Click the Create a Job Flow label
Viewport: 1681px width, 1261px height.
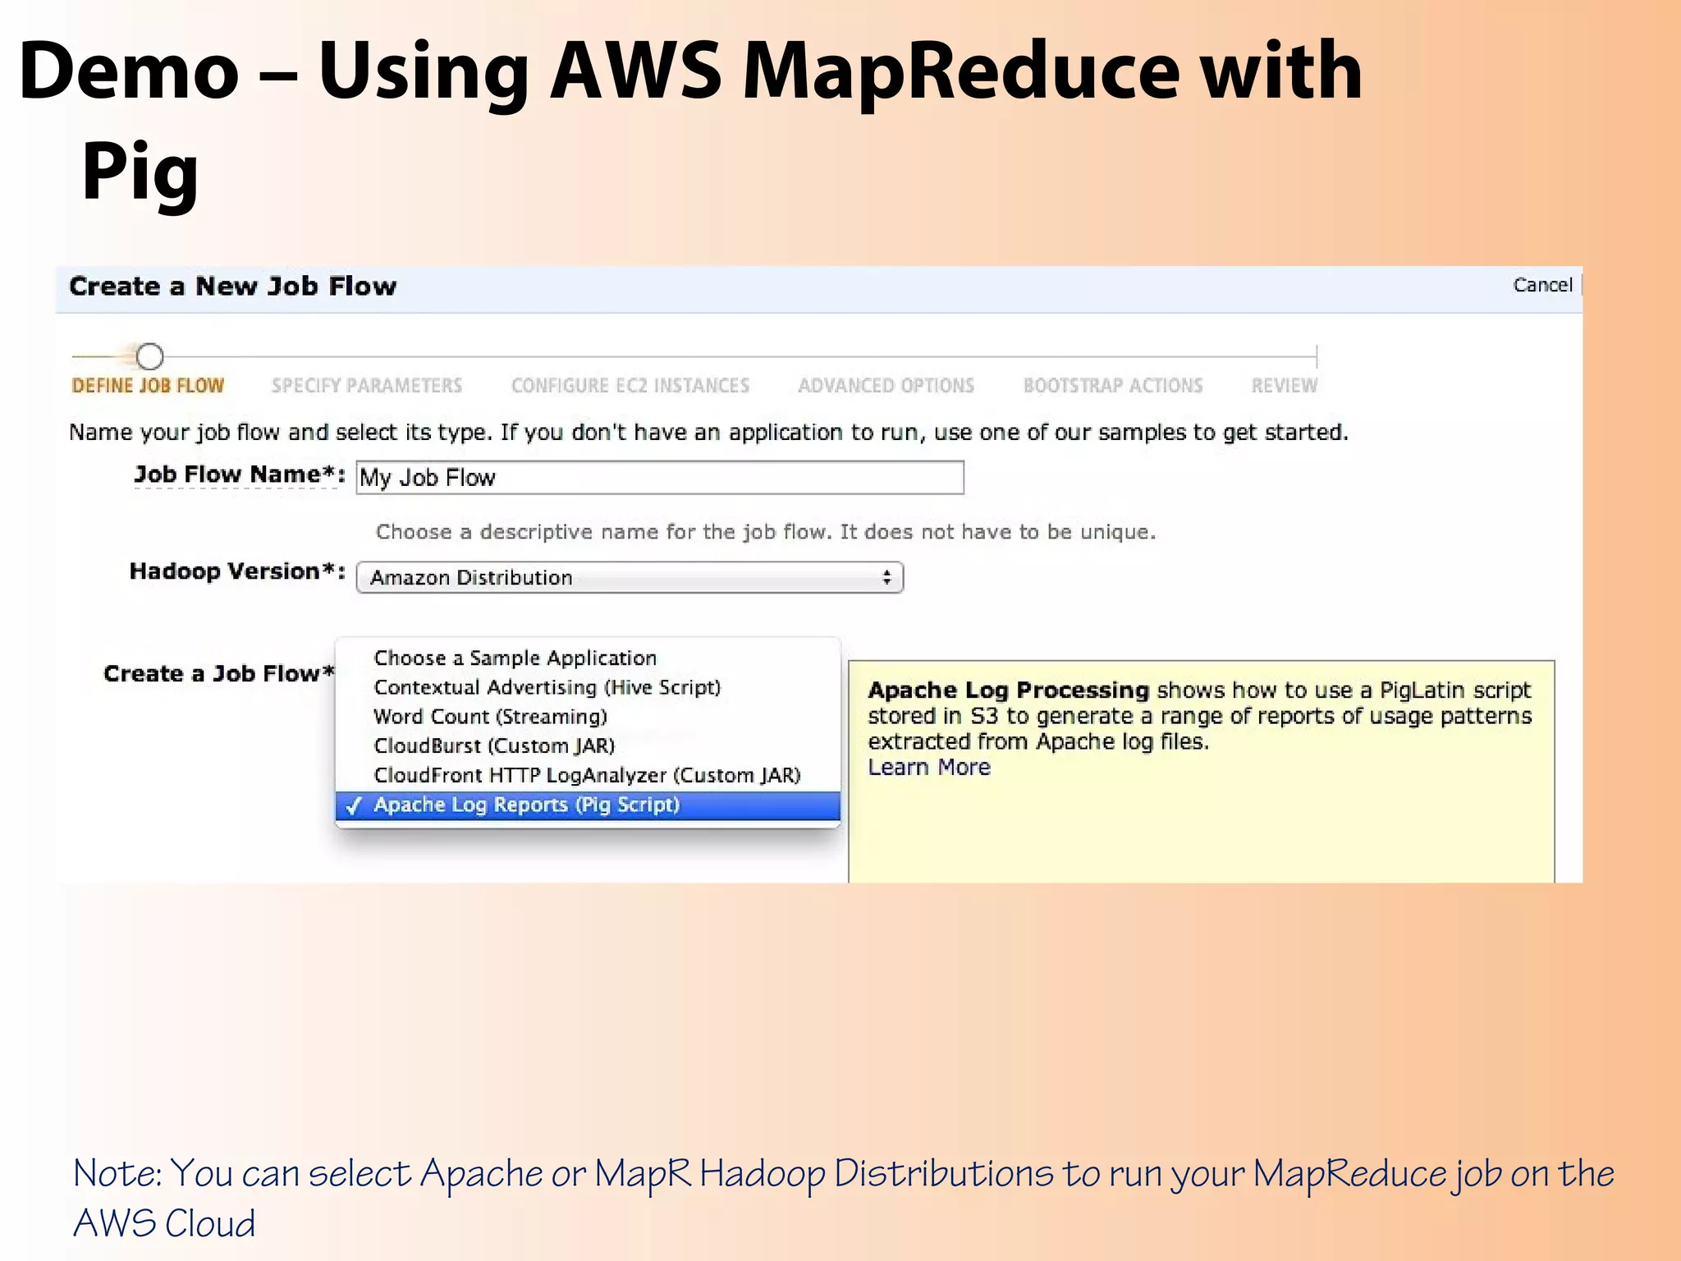(219, 673)
